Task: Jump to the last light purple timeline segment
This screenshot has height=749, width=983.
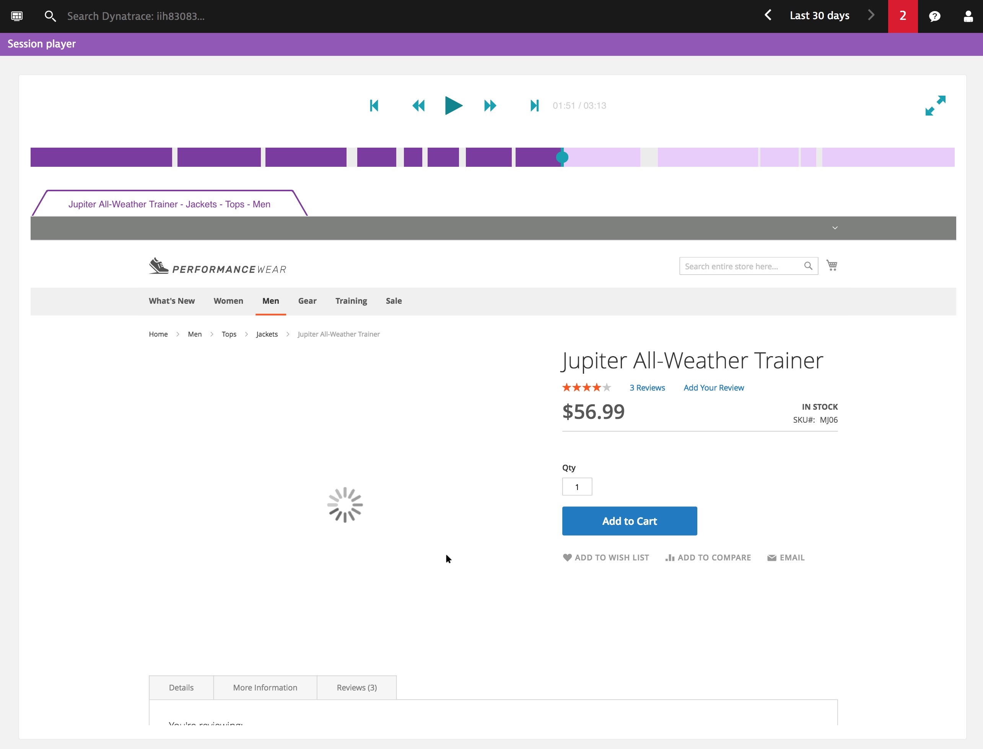Action: point(888,157)
